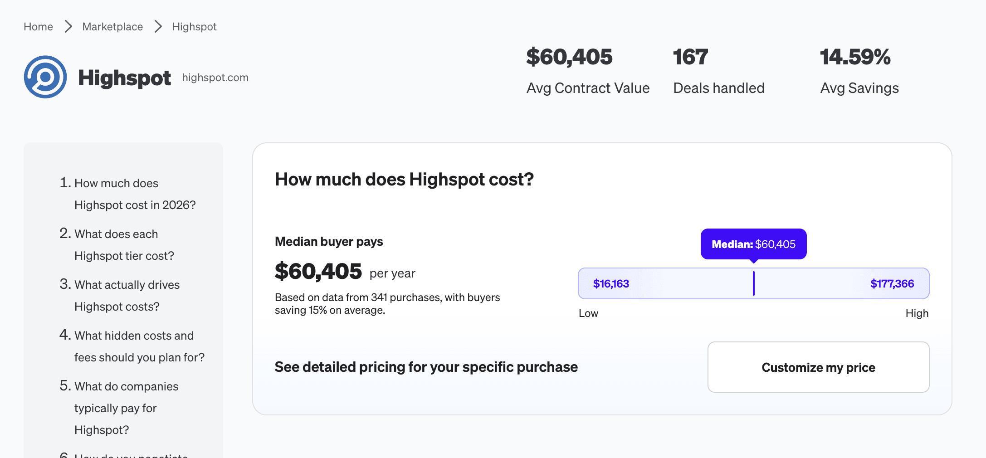Click the median marker on price range bar
Viewport: 986px width, 458px height.
753,283
